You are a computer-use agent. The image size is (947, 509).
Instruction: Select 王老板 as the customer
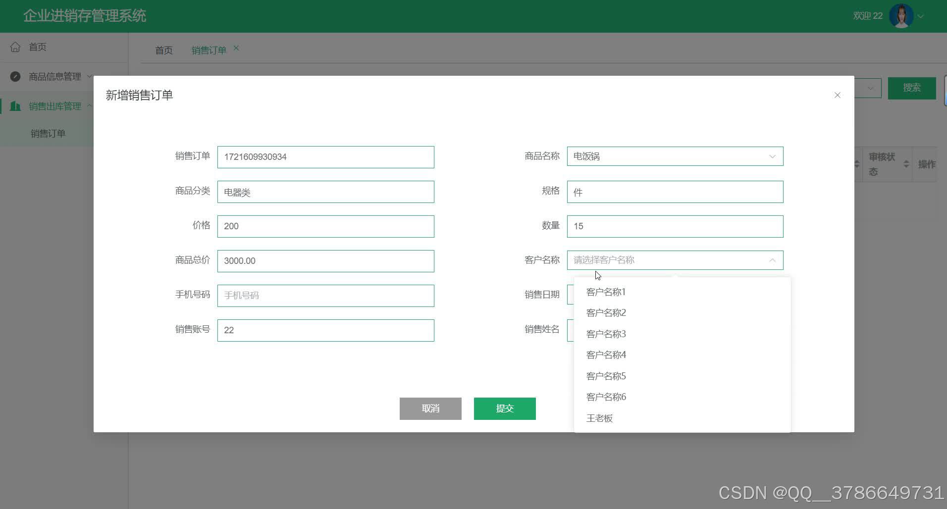[x=682, y=418]
